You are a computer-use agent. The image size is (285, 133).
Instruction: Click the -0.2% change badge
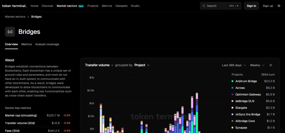(x=67, y=115)
